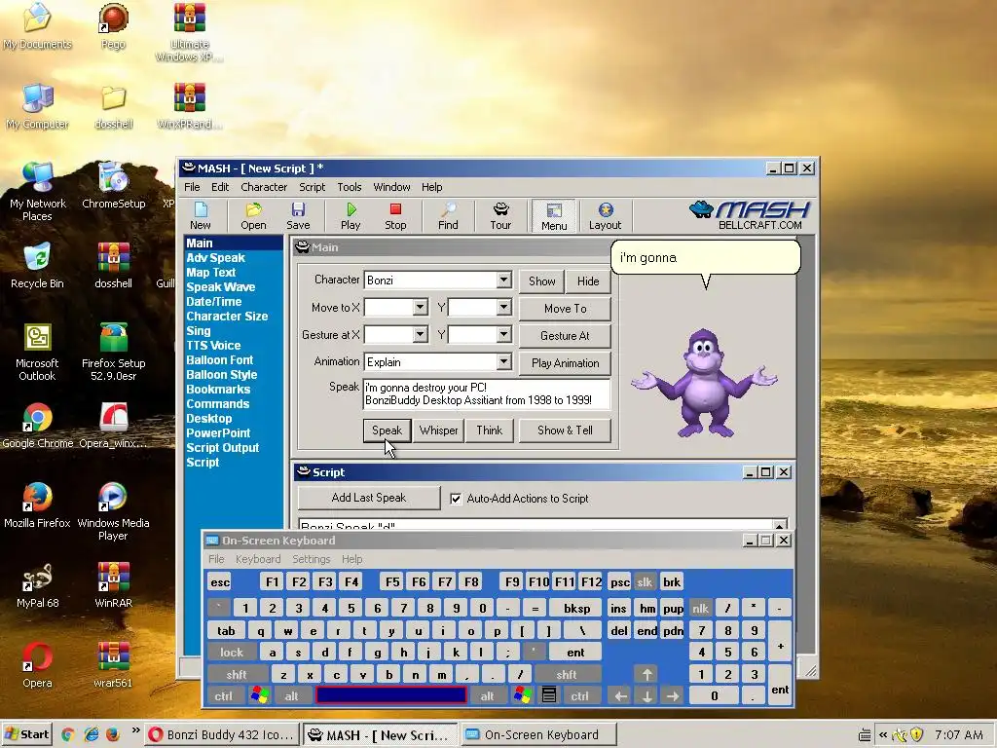
Task: Toggle right shft key on On-Screen Keyboard
Action: pos(566,674)
